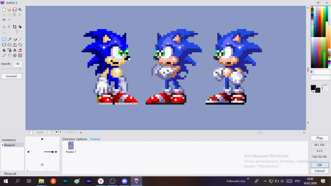Go to last frame button

coord(53,132)
